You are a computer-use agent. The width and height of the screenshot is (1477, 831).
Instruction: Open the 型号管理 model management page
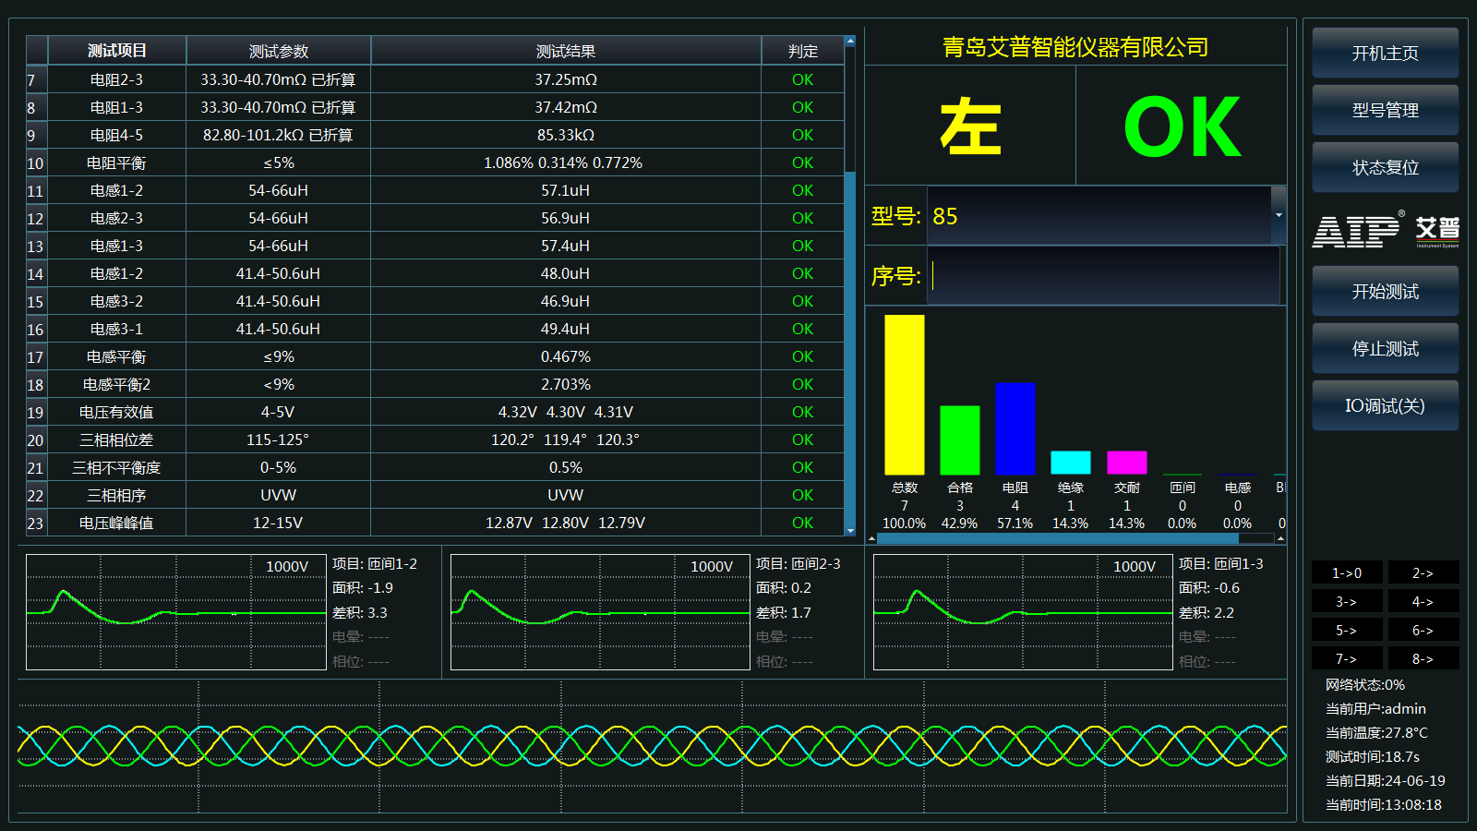[1385, 111]
